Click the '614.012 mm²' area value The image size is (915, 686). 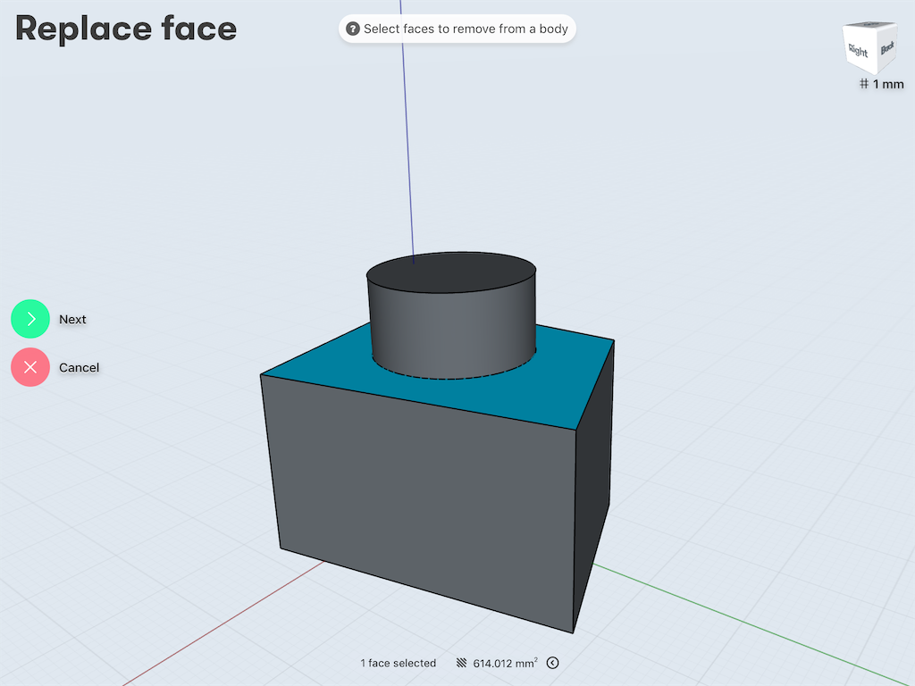click(x=506, y=663)
